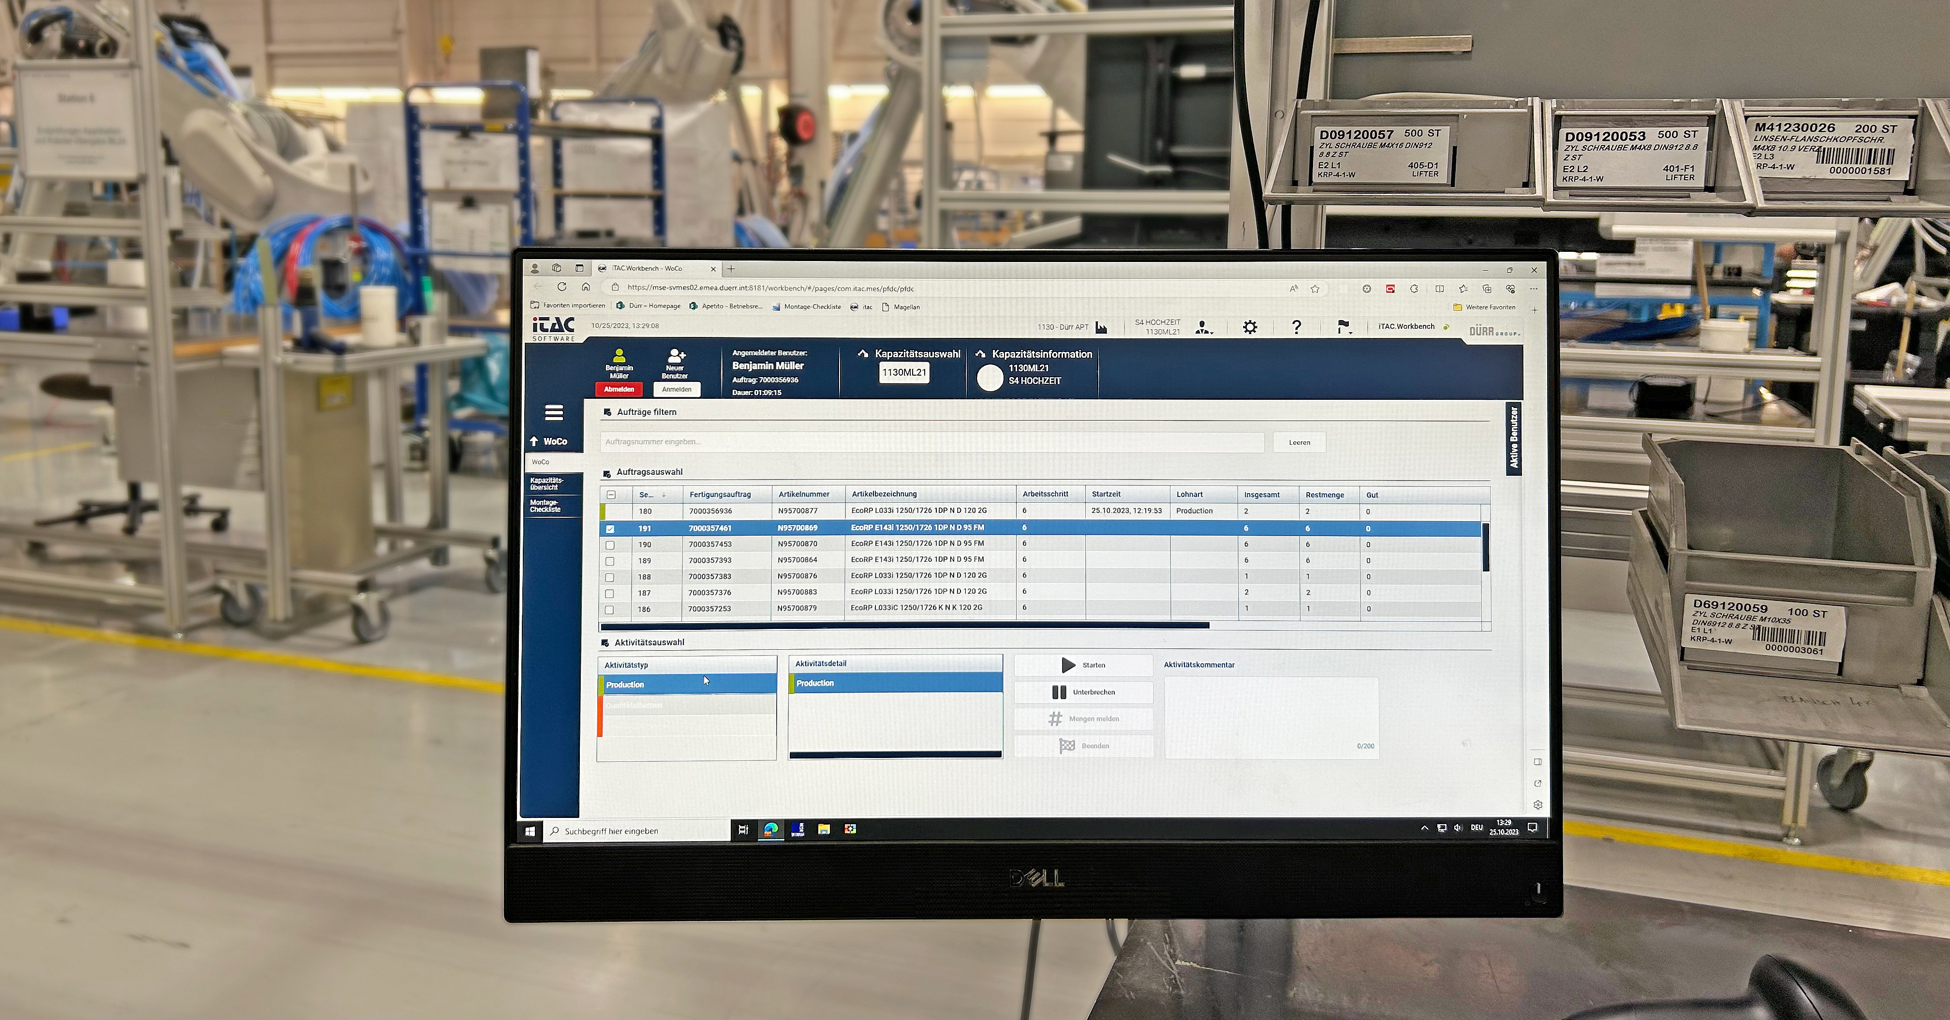Uncheck the checkbox for order 7000357461
1950x1020 pixels.
point(610,529)
